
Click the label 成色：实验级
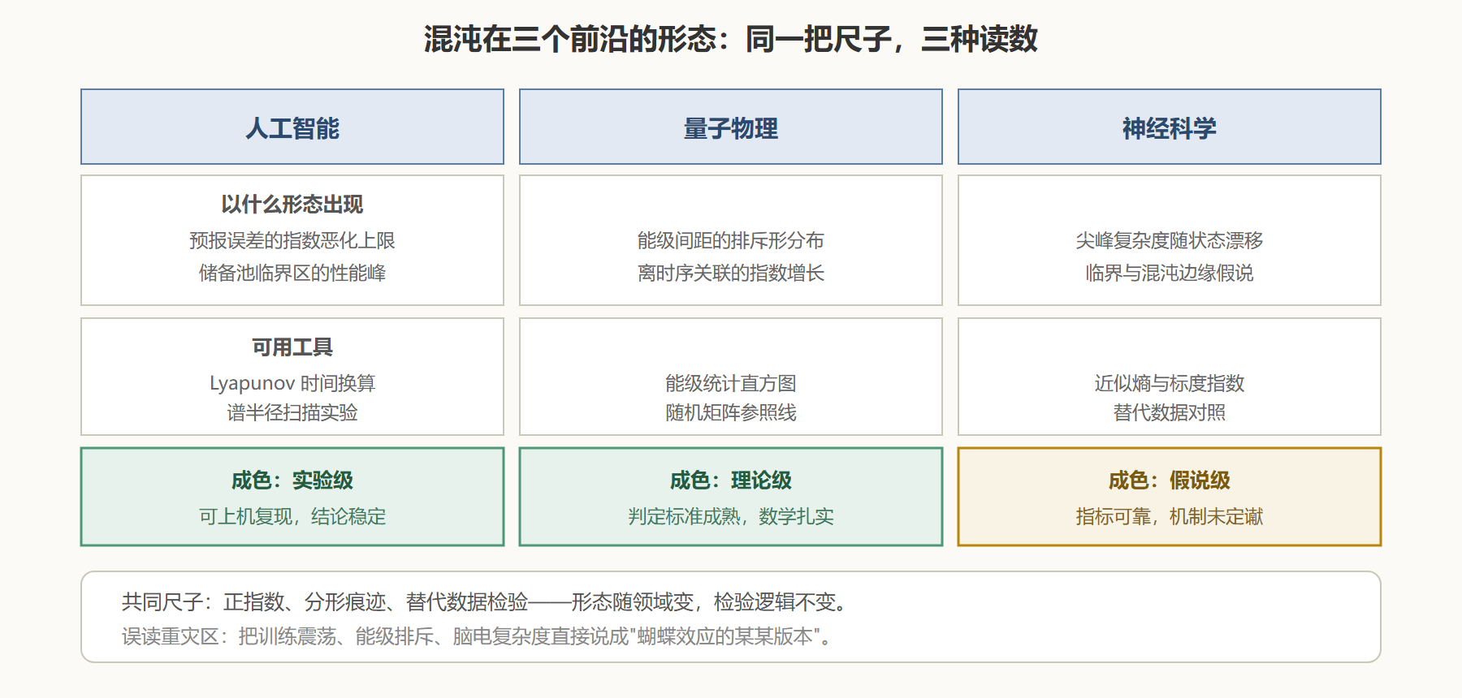(x=292, y=480)
